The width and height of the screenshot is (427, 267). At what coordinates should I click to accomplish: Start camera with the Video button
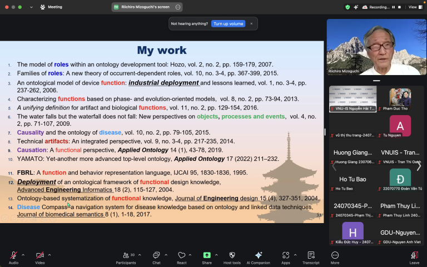pos(39,255)
